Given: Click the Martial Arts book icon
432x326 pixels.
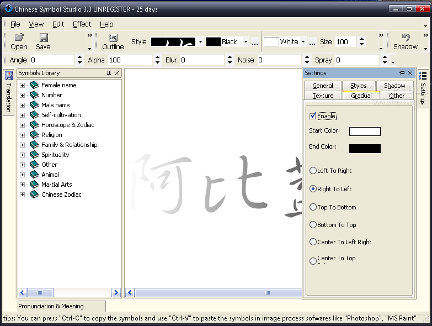Looking at the screenshot, I should tap(34, 184).
